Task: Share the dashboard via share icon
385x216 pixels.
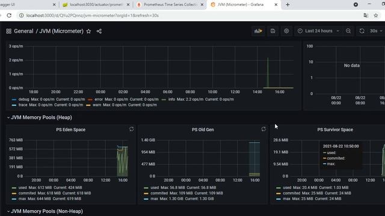Action: click(x=99, y=31)
